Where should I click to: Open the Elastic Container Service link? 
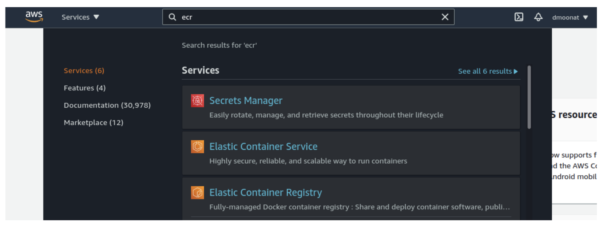click(x=263, y=147)
